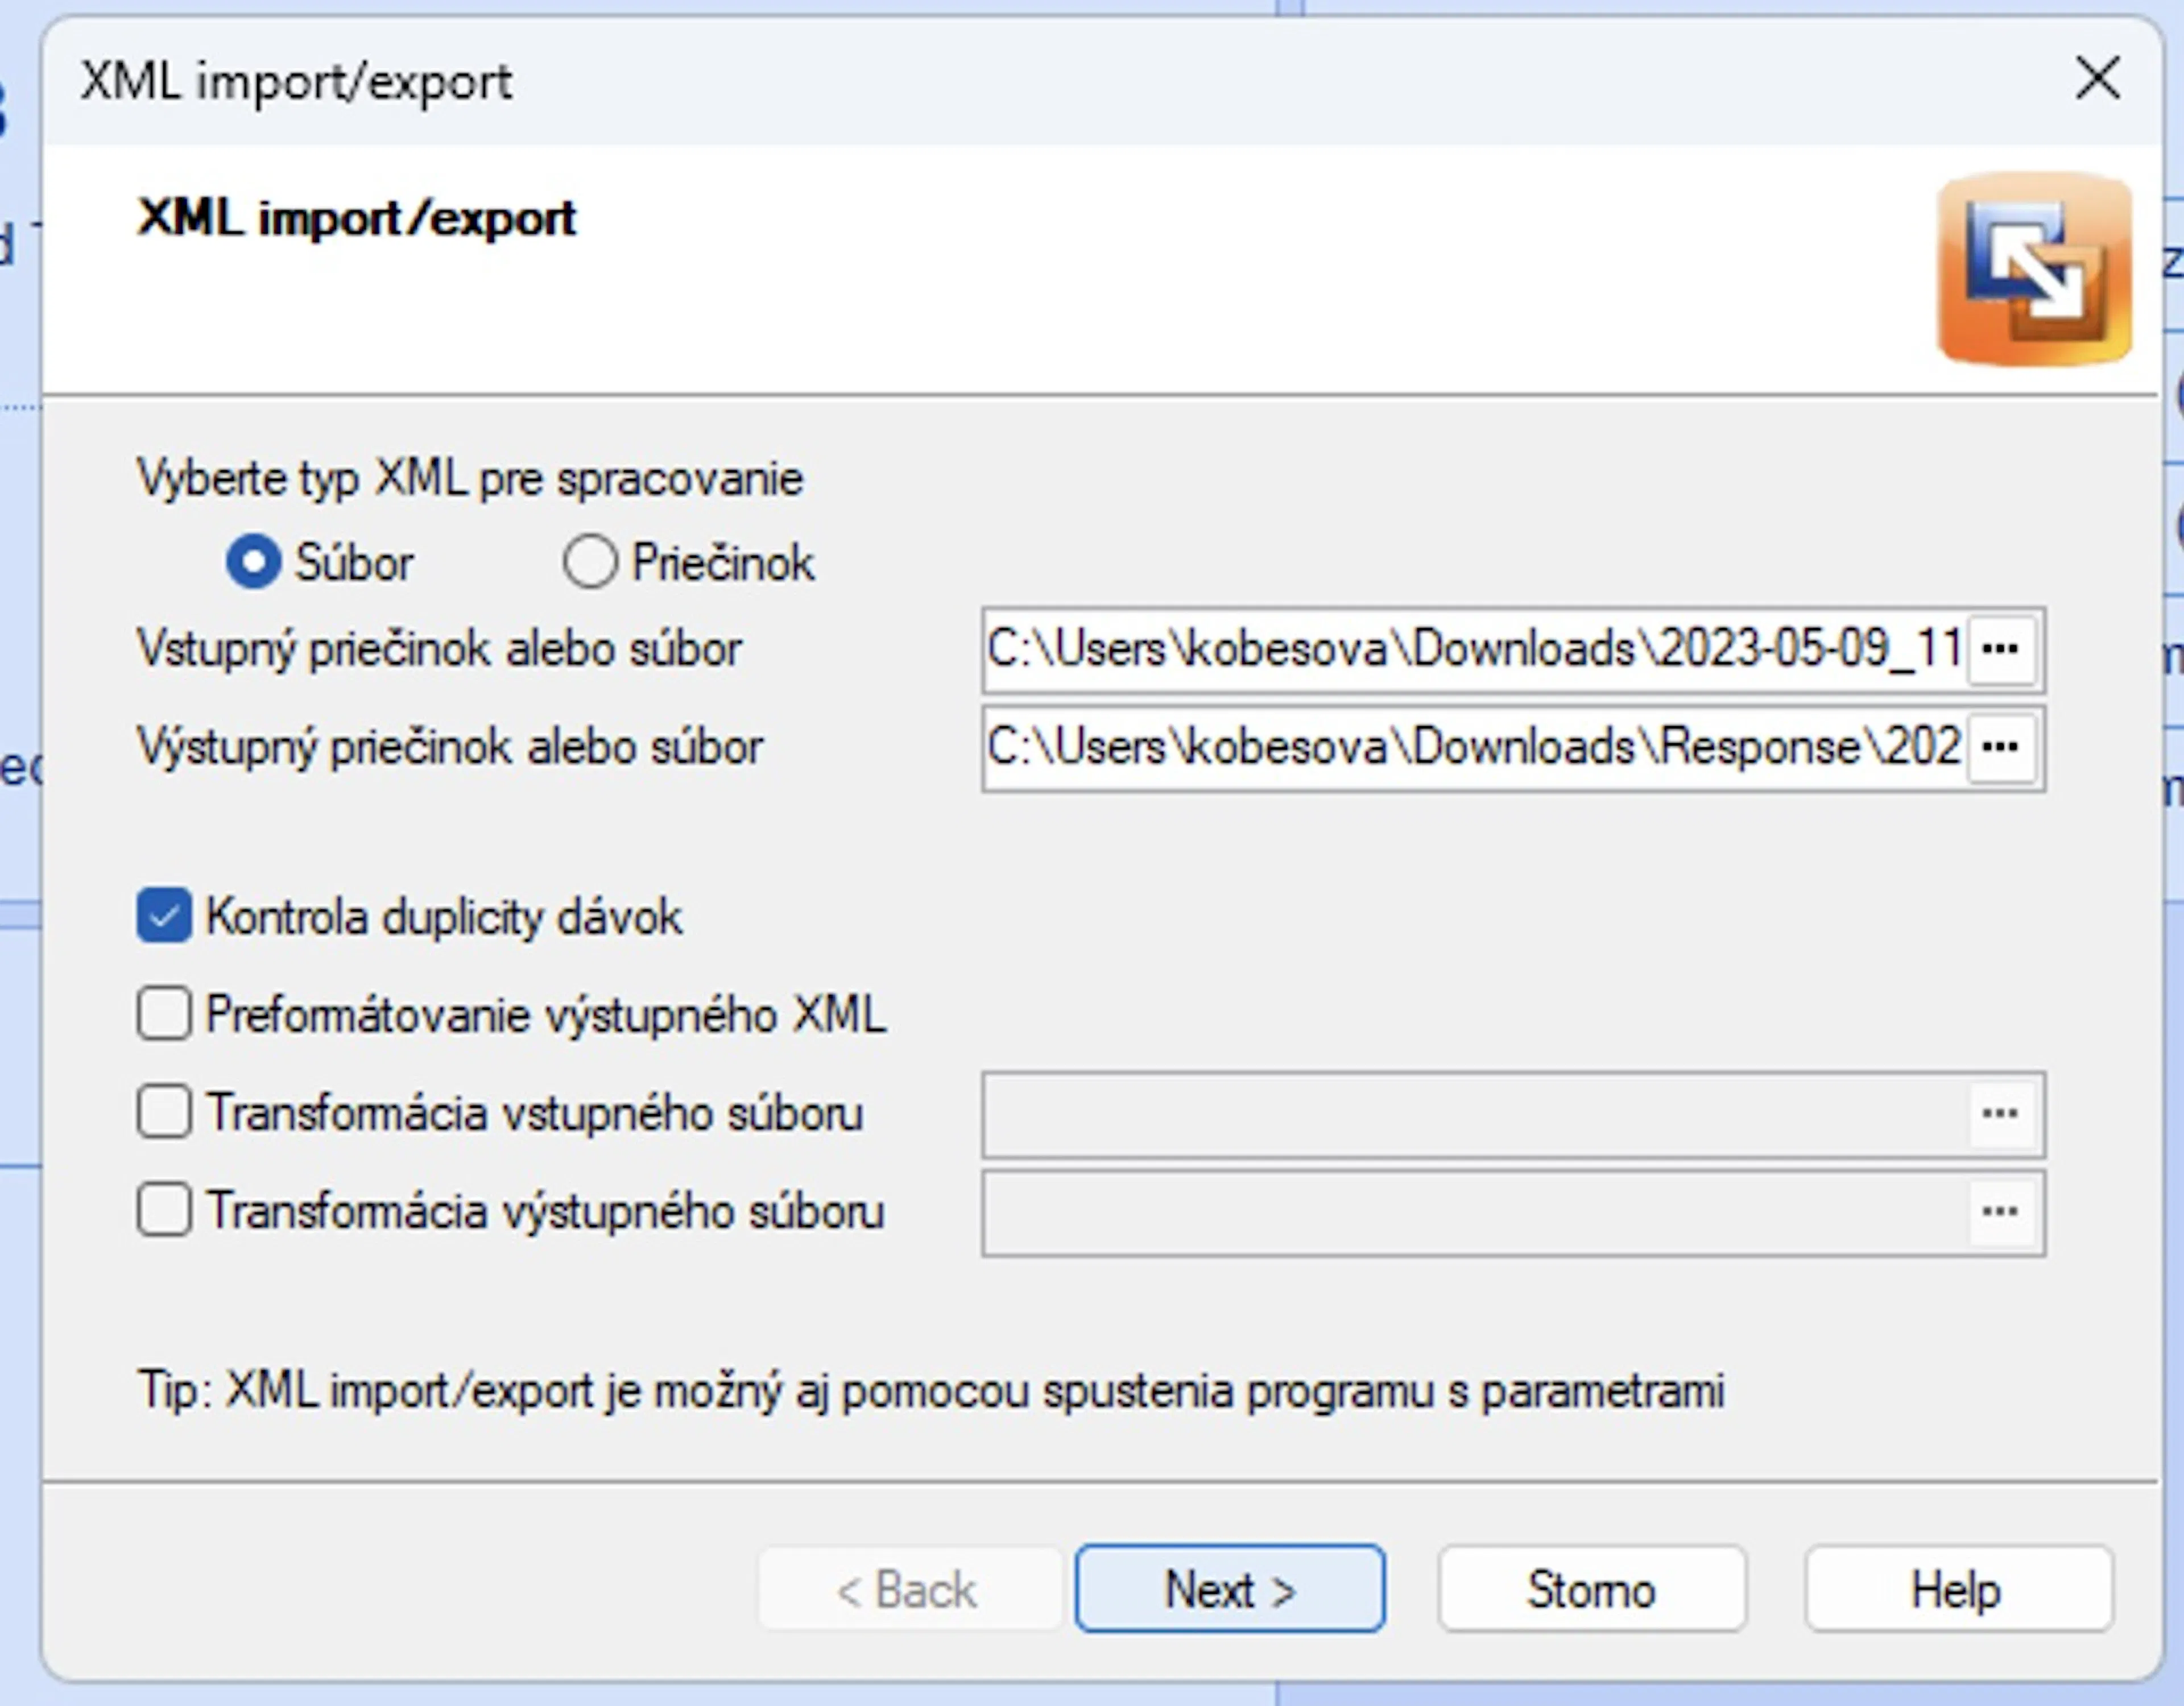Browse for the output file (Výstupný priečinok)

(2001, 747)
